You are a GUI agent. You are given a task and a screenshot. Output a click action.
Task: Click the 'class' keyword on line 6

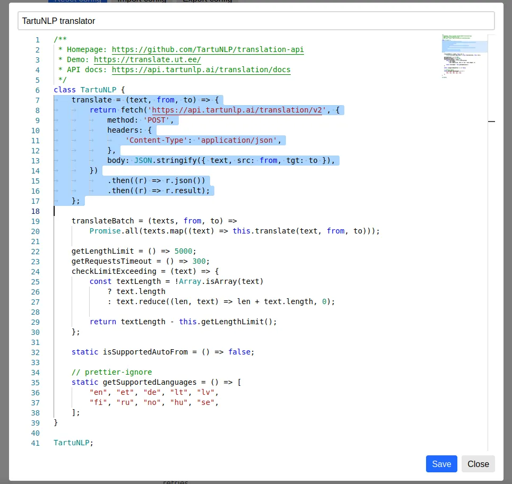pyautogui.click(x=65, y=90)
